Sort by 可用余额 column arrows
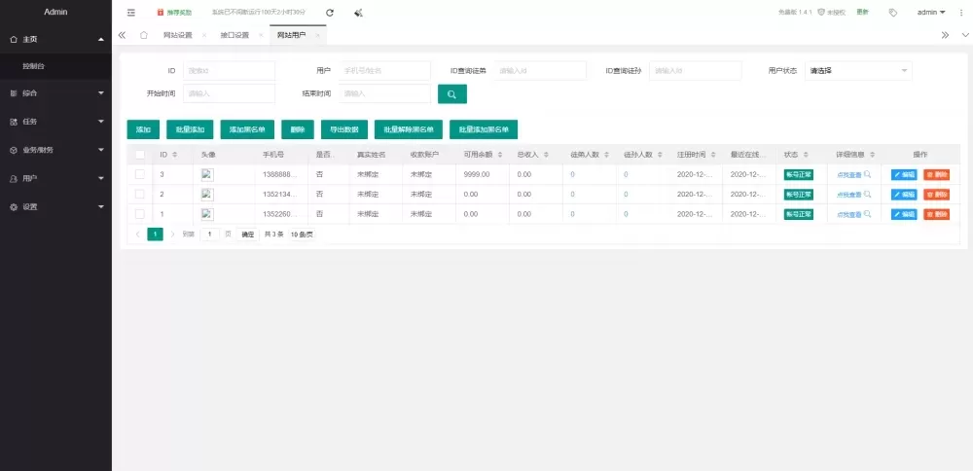973x471 pixels. tap(499, 155)
